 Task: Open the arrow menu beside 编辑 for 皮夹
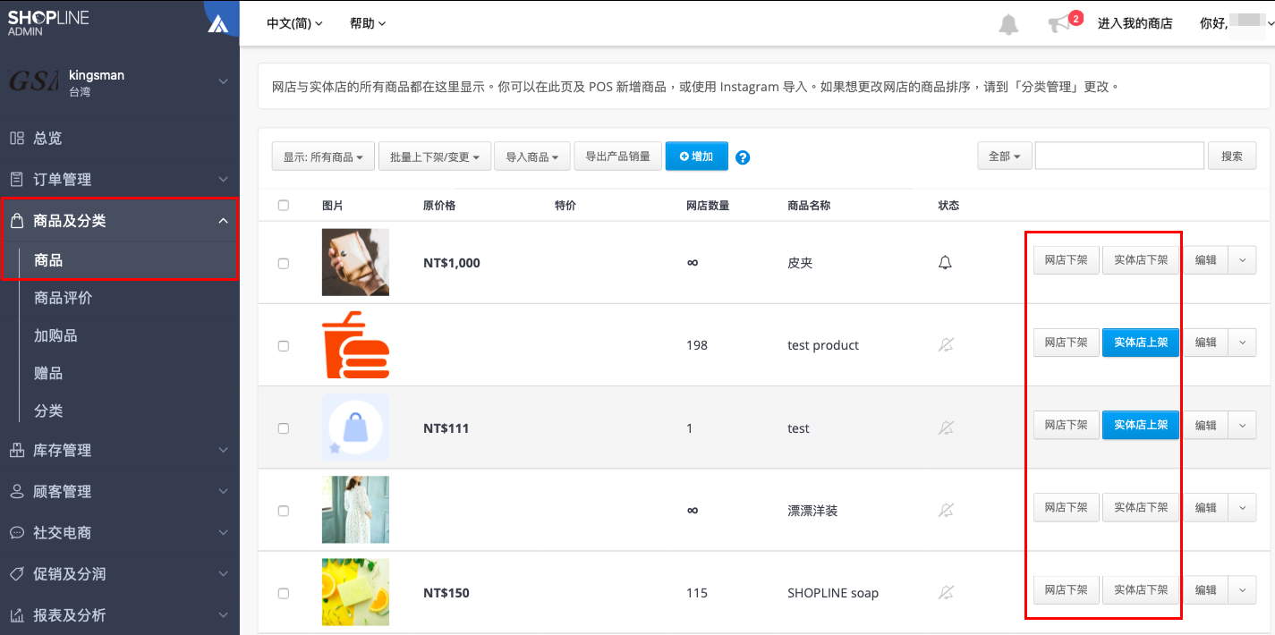[1242, 261]
